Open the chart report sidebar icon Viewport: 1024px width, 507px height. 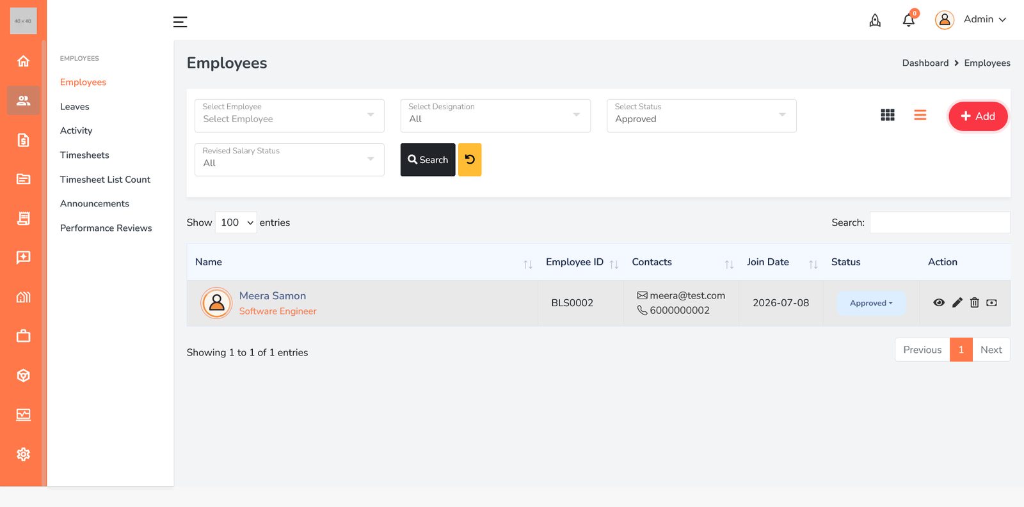click(23, 415)
